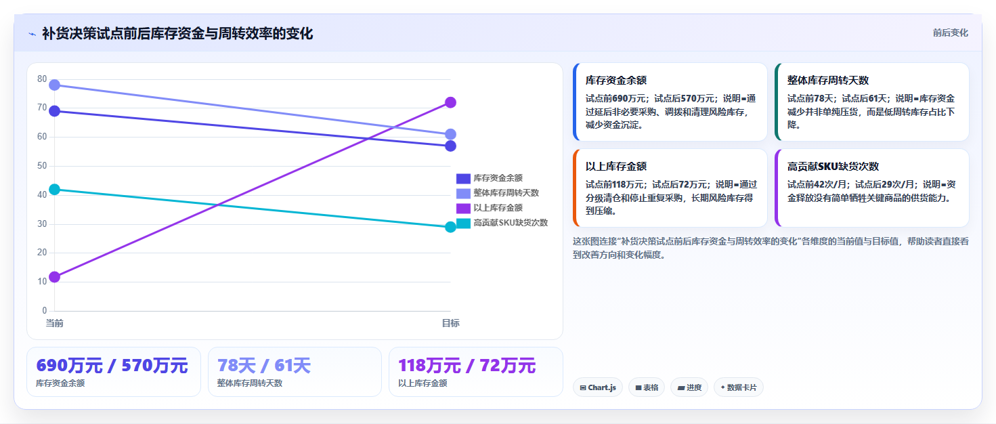Viewport: 996px width, 424px height.
Task: Open the 以上库存金额 info card title
Action: [616, 166]
